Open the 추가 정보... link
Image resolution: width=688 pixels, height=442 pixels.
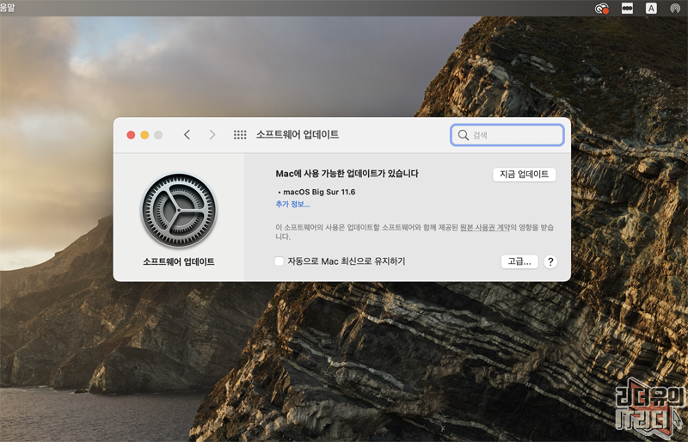click(x=292, y=204)
